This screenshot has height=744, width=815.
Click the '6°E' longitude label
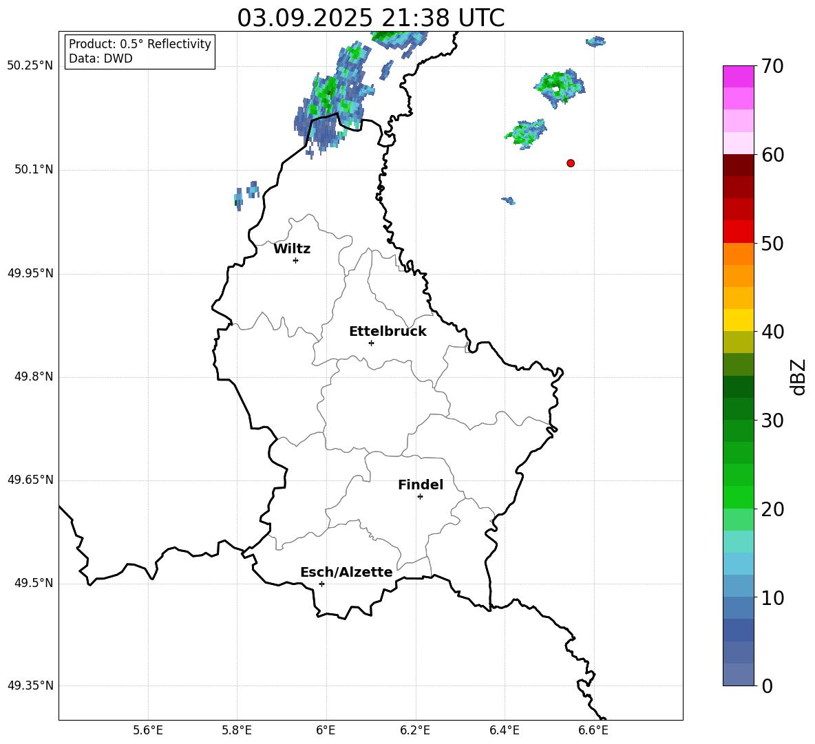click(326, 730)
